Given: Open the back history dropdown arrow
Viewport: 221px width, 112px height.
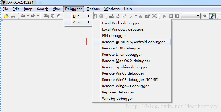Looking at the screenshot, I should (x=28, y=16).
